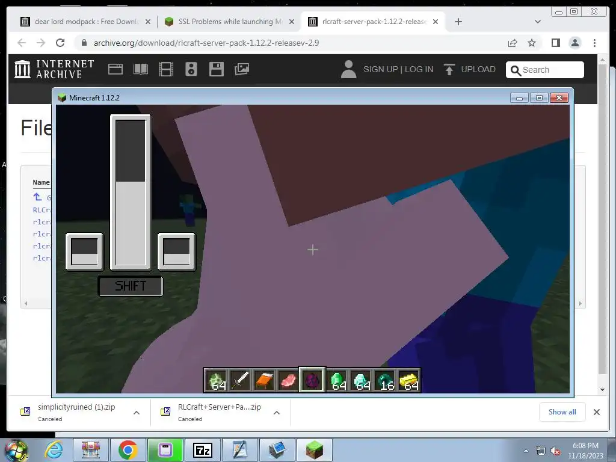Image resolution: width=616 pixels, height=462 pixels.
Task: Click the user avatar icon beside Sign Up
Action: tap(348, 69)
